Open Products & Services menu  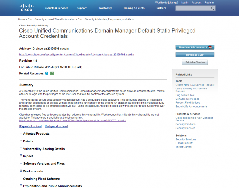[56, 8]
